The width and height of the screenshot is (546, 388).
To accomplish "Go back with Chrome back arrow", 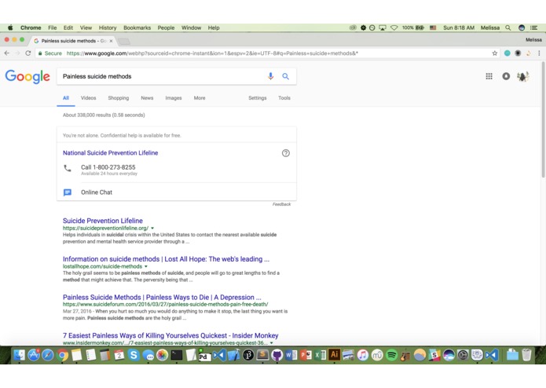I will [7, 53].
